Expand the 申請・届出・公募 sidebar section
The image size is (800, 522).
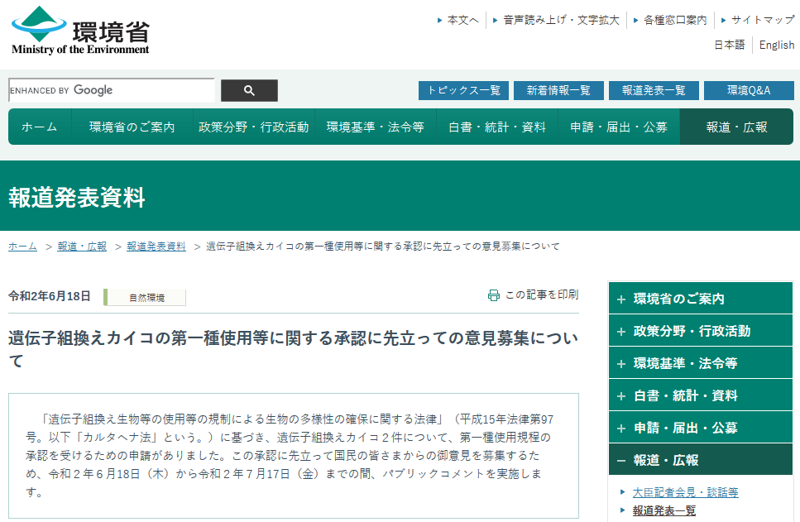pos(621,428)
